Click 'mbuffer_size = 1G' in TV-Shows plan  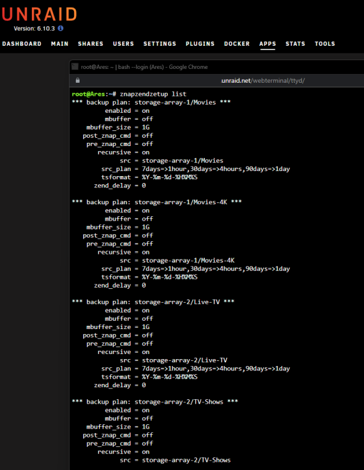click(x=118, y=427)
